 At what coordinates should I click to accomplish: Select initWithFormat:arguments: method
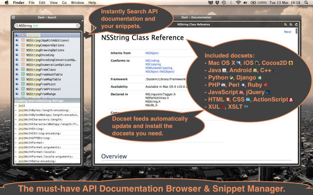(x=47, y=147)
